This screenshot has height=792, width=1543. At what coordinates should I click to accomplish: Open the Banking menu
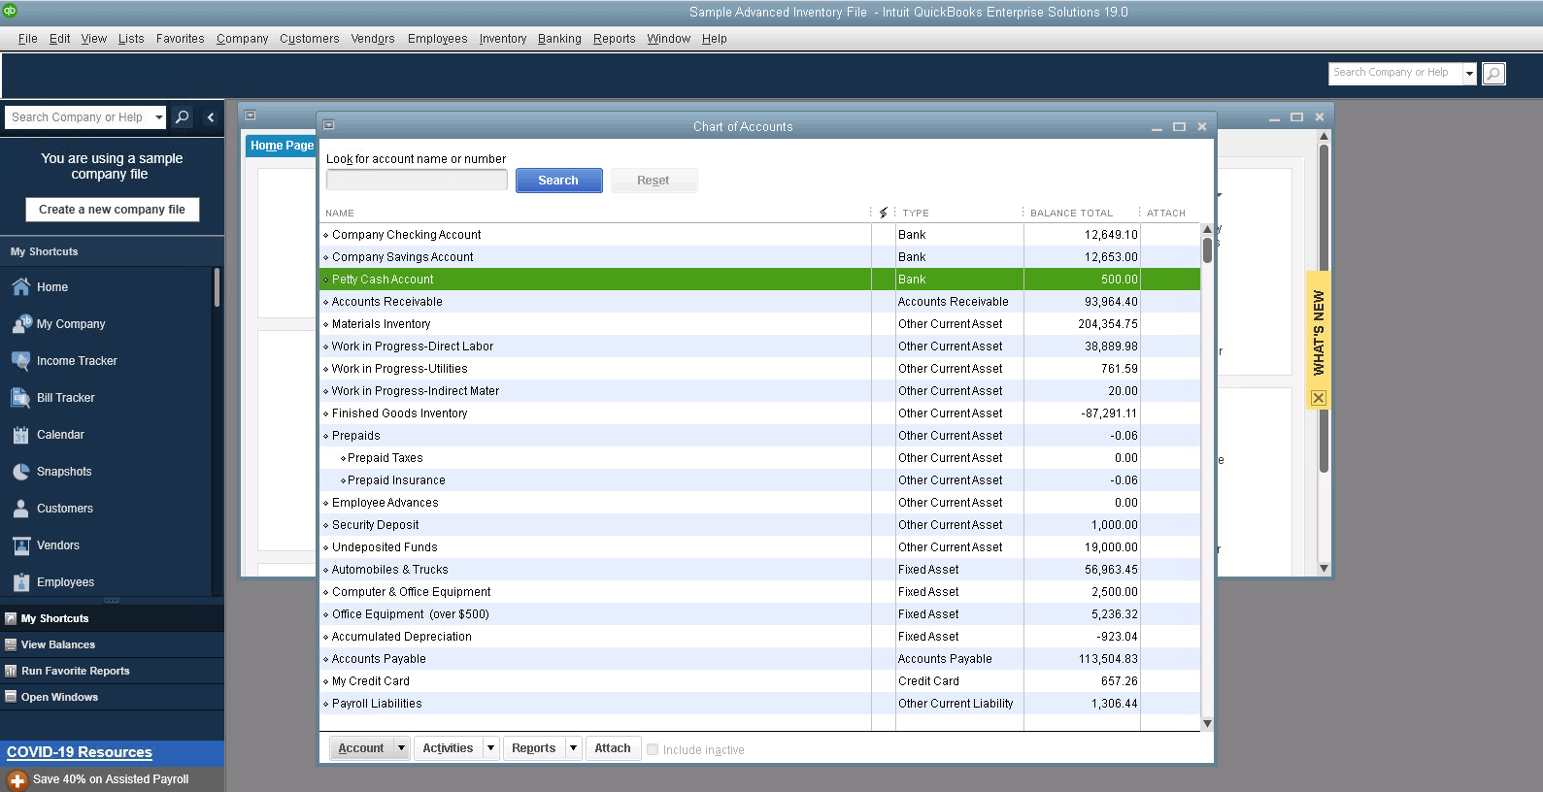559,39
